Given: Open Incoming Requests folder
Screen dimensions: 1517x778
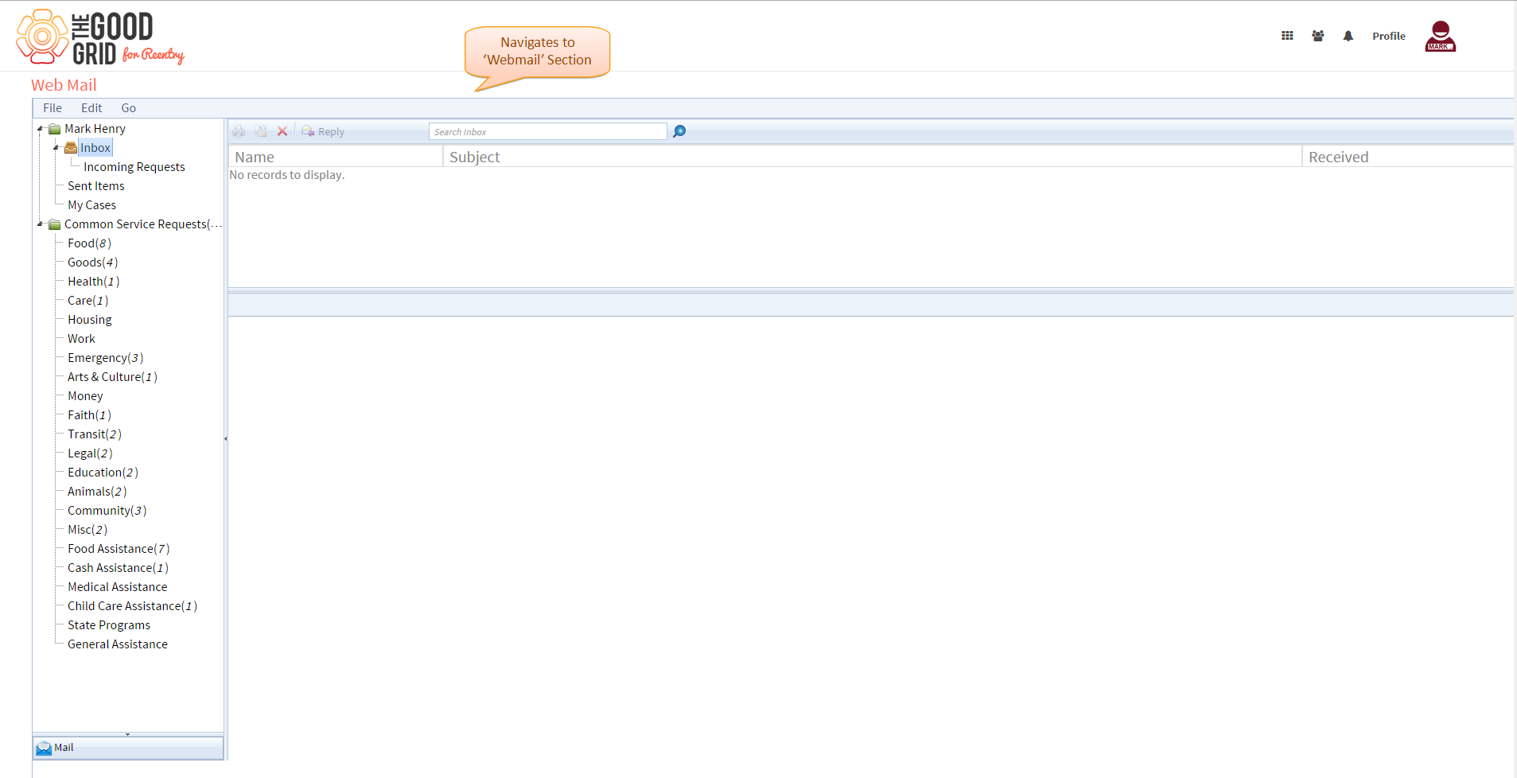Looking at the screenshot, I should tap(134, 167).
